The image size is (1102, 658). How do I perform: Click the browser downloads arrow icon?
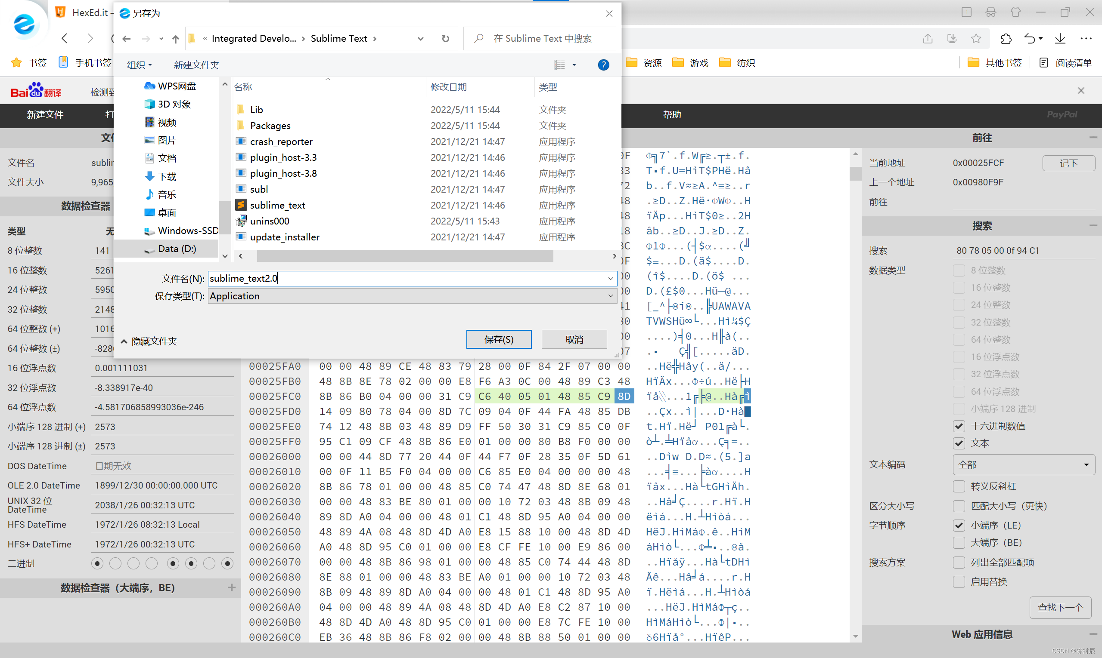[1060, 39]
